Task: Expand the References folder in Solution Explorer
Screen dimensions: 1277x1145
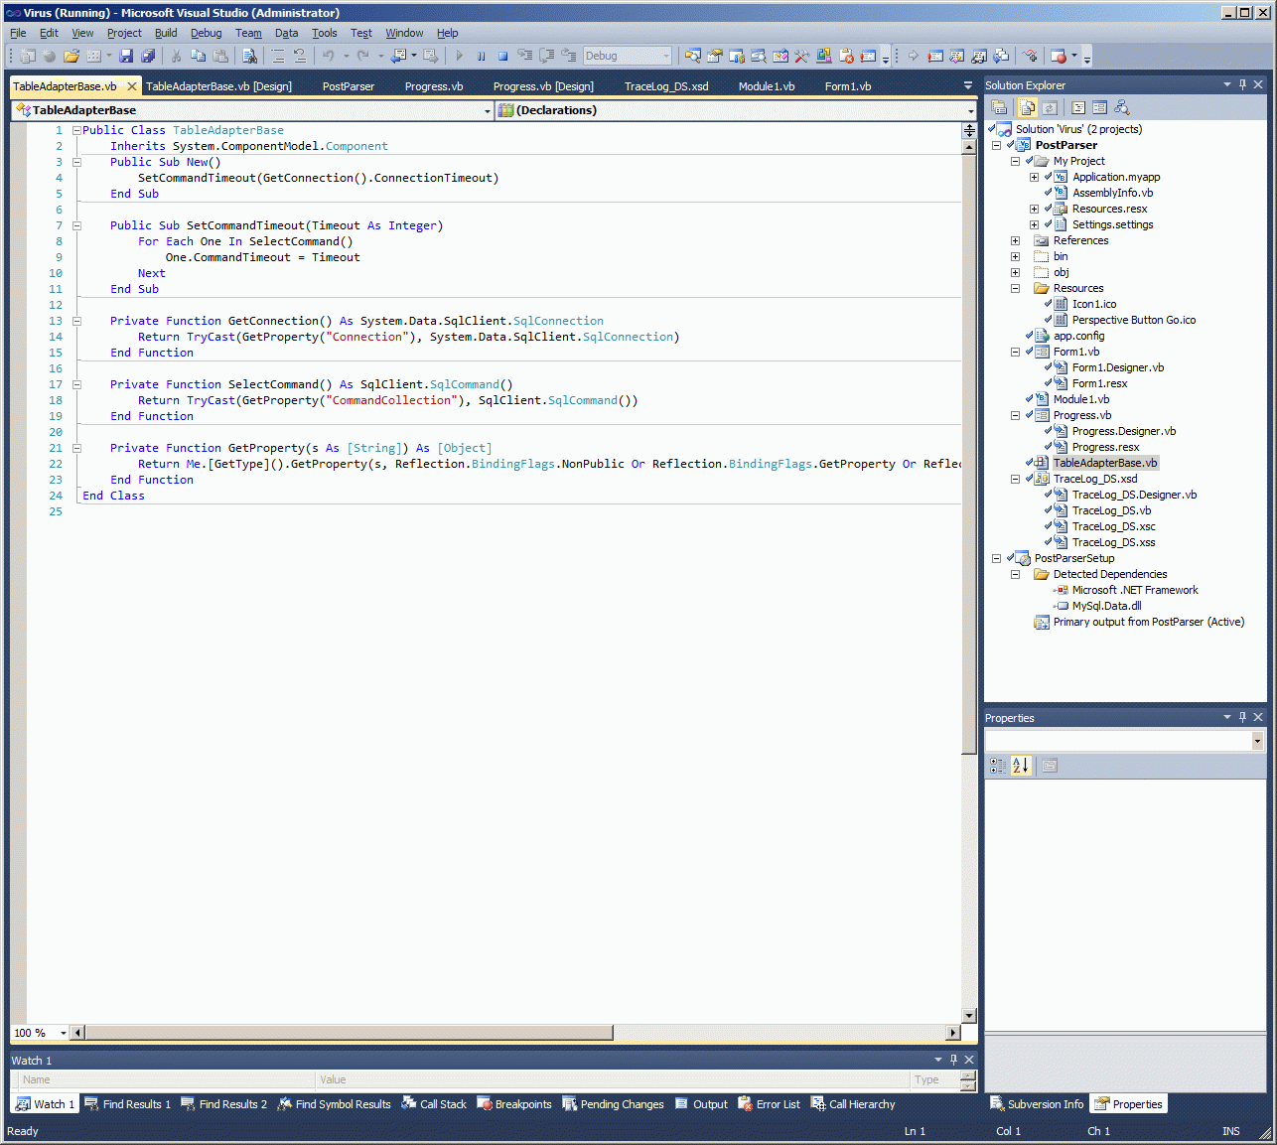Action: [x=1015, y=240]
